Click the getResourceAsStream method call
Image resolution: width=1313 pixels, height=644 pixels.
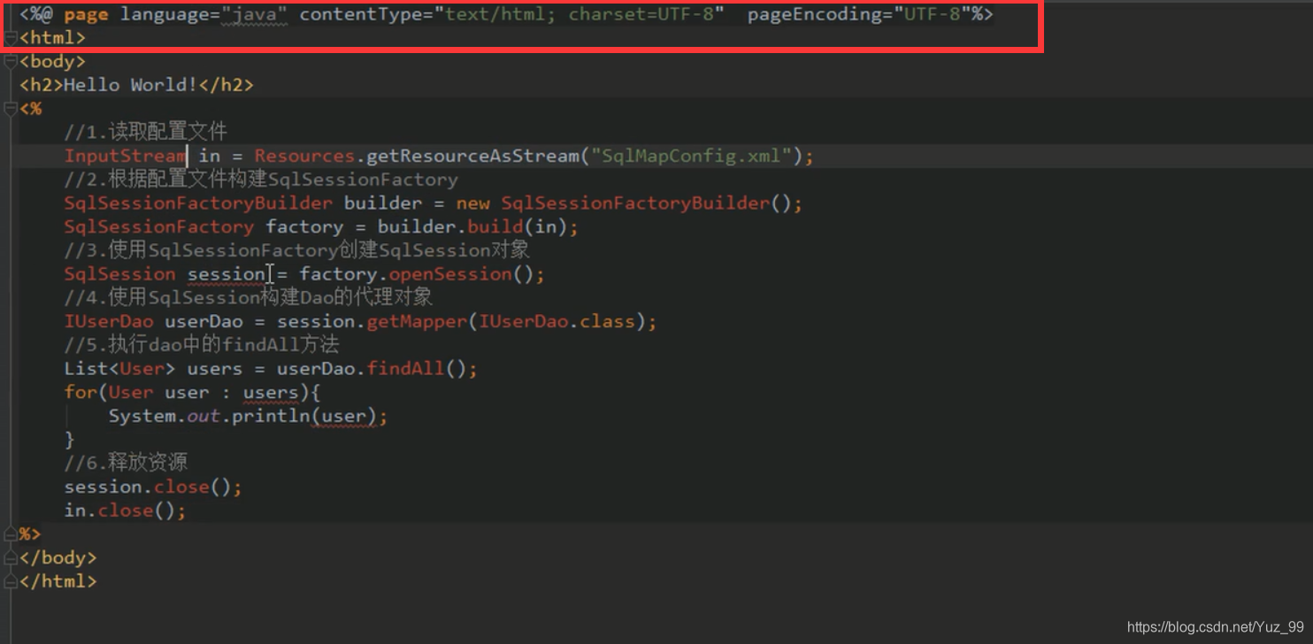[x=472, y=156]
